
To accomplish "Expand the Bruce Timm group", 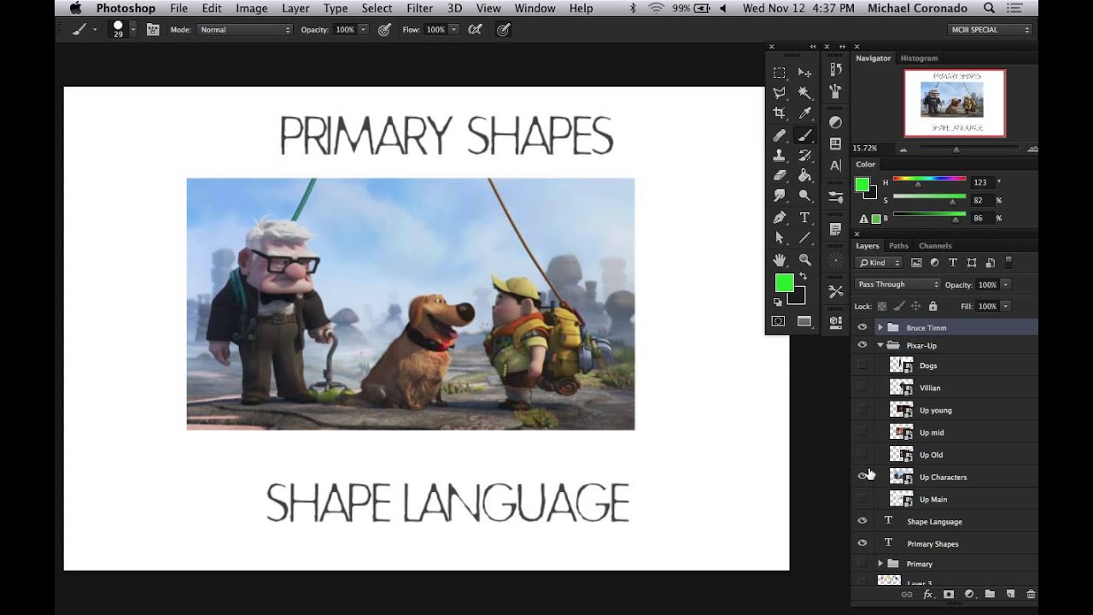I will click(880, 327).
